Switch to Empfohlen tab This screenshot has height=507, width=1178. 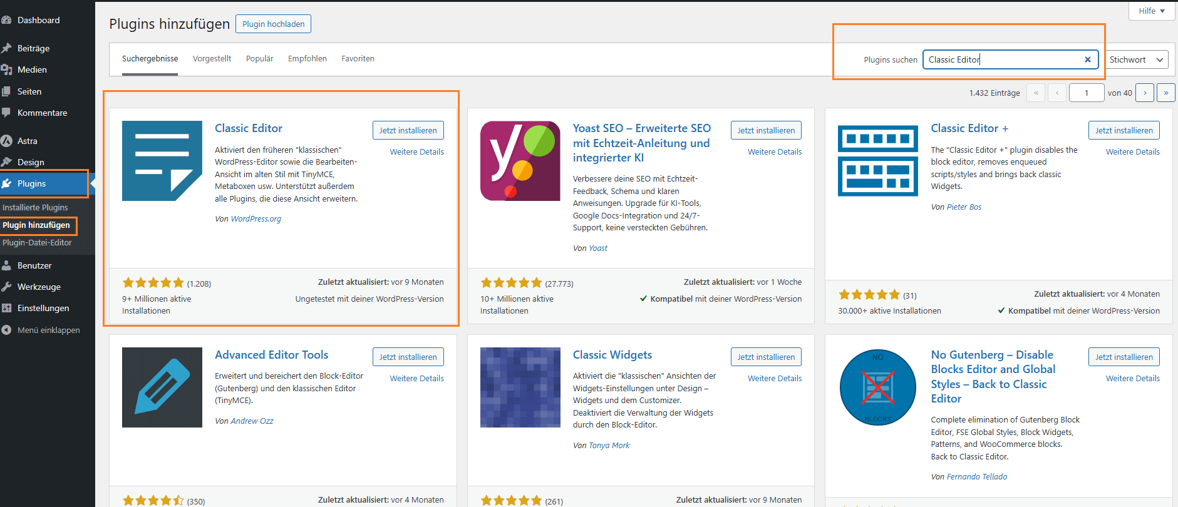coord(307,59)
